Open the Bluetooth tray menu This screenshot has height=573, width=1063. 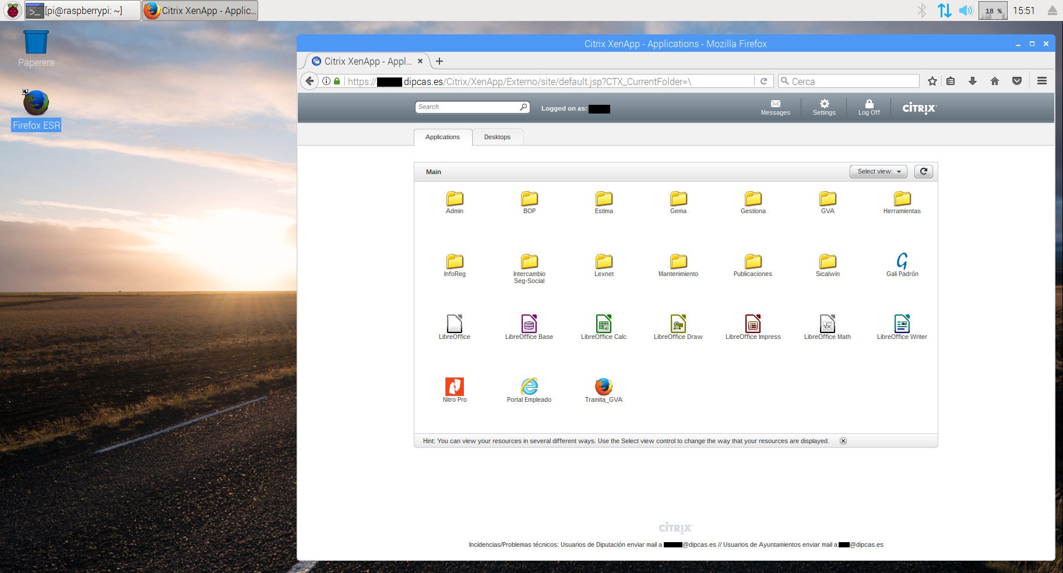[x=922, y=10]
